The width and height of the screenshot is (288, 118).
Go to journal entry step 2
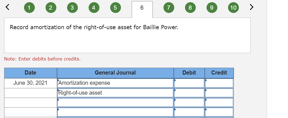[x=51, y=8]
